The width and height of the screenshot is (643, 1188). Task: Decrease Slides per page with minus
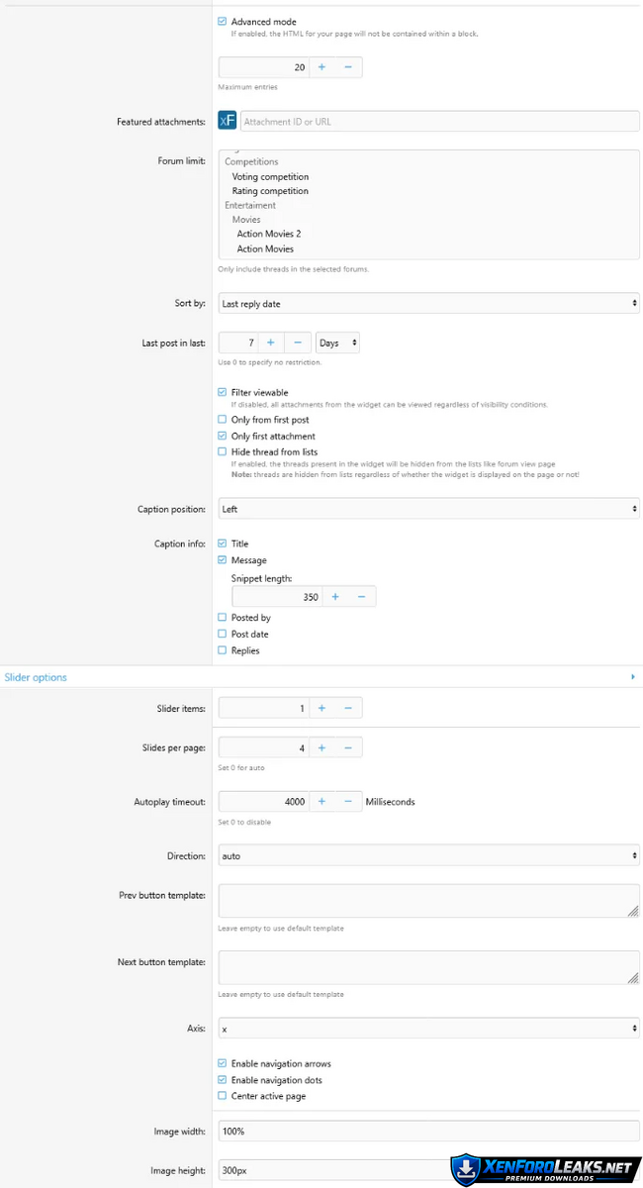click(x=348, y=748)
